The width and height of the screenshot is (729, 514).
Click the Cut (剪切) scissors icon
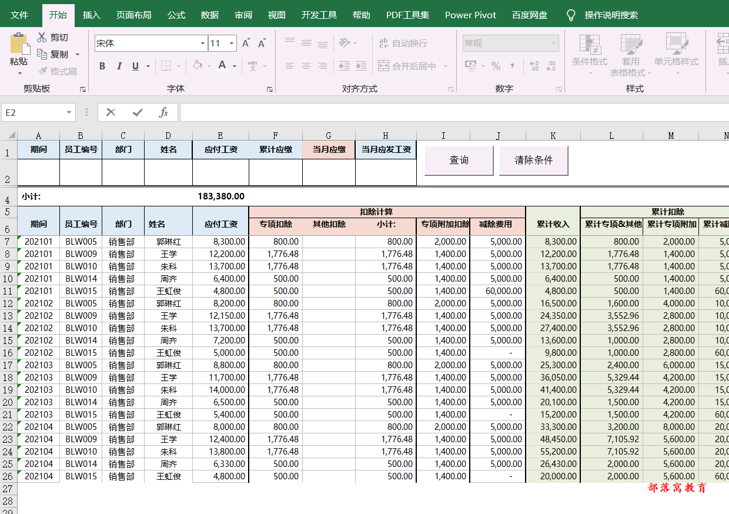pyautogui.click(x=42, y=38)
